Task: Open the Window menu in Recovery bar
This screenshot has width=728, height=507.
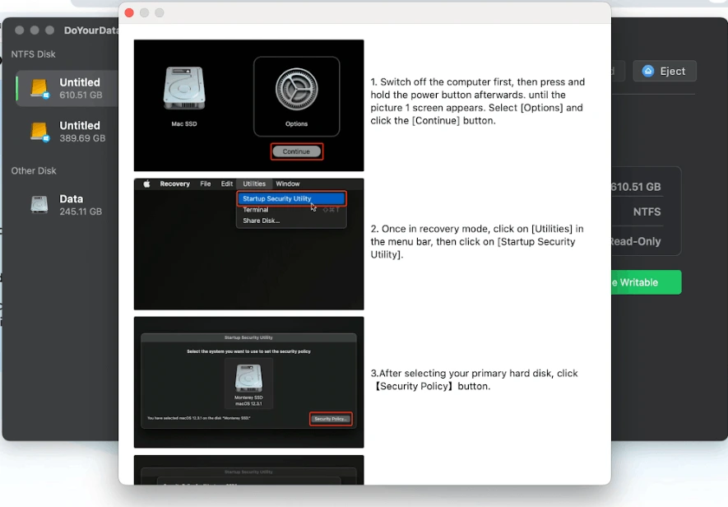Action: [x=287, y=184]
